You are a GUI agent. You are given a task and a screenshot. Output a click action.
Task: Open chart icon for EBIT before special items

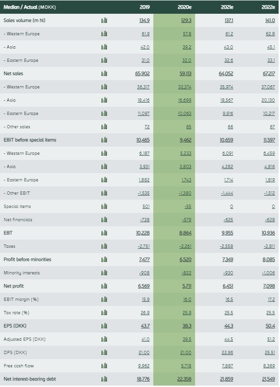(104, 140)
